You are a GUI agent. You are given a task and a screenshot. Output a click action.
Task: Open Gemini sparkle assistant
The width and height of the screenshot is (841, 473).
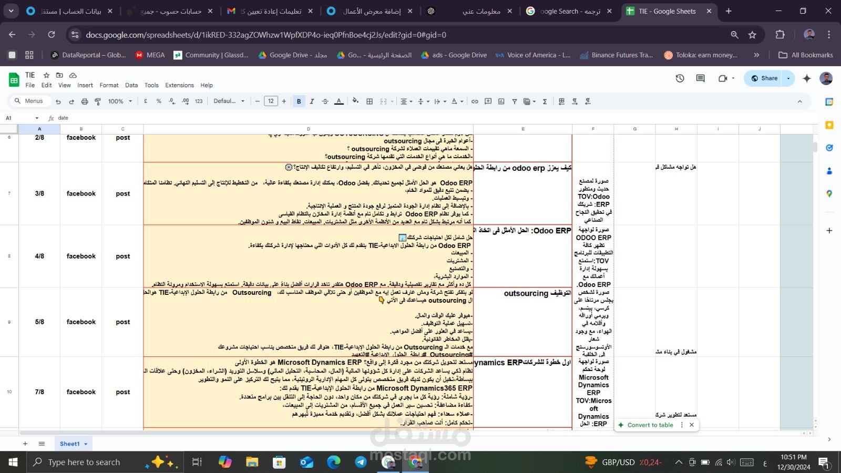click(x=807, y=78)
